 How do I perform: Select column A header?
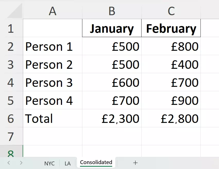pyautogui.click(x=52, y=11)
